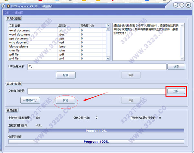This screenshot has height=153, width=194.
Task: Open the 一键破解 menu
Action: 17,13
